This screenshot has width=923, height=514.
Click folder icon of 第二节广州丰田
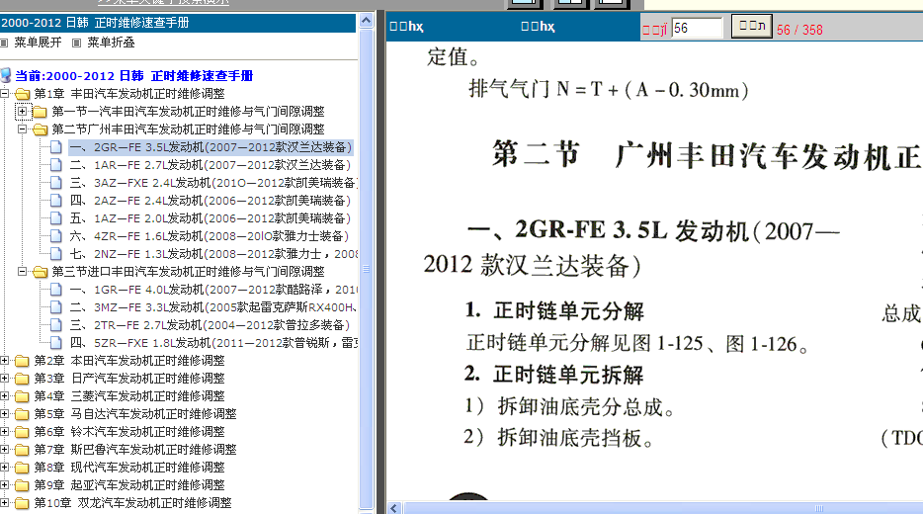pyautogui.click(x=41, y=128)
